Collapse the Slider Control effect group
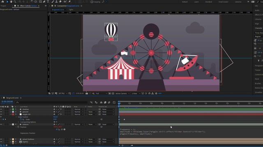This screenshot has width=263, height=147. pos(16,117)
